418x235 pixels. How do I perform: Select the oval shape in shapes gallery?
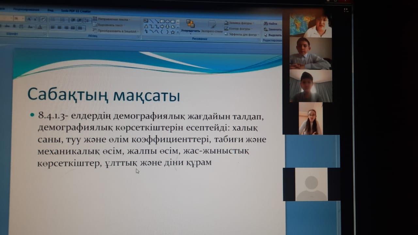pos(167,22)
